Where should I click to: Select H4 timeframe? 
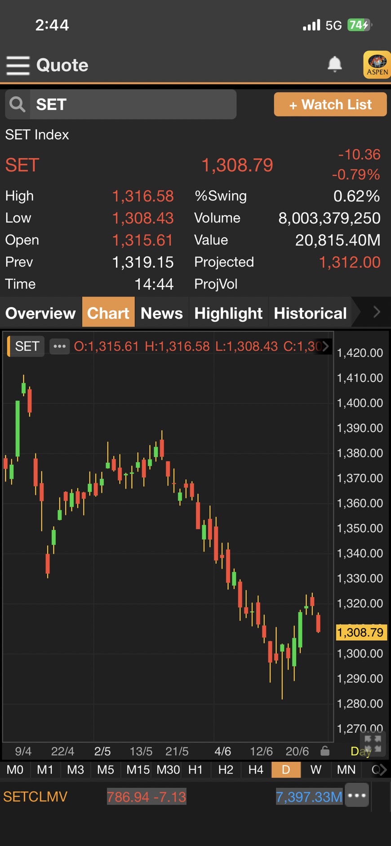256,770
